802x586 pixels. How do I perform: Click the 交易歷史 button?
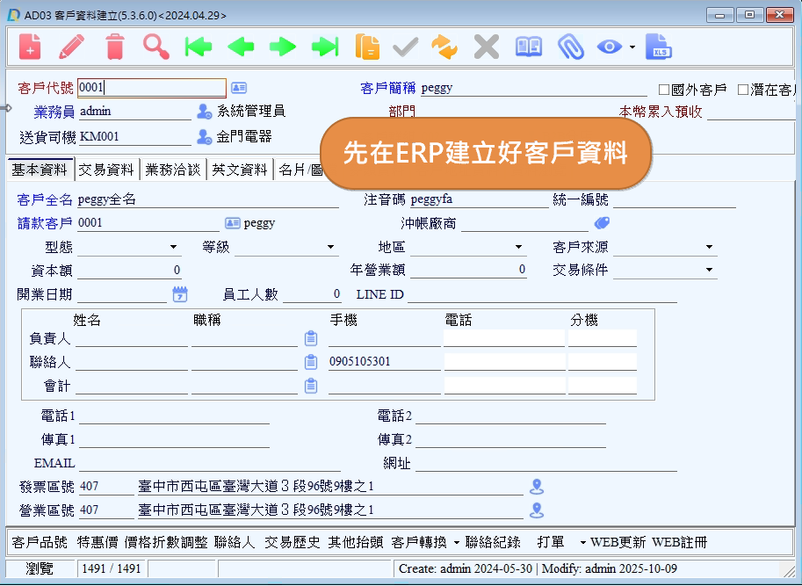coord(293,542)
